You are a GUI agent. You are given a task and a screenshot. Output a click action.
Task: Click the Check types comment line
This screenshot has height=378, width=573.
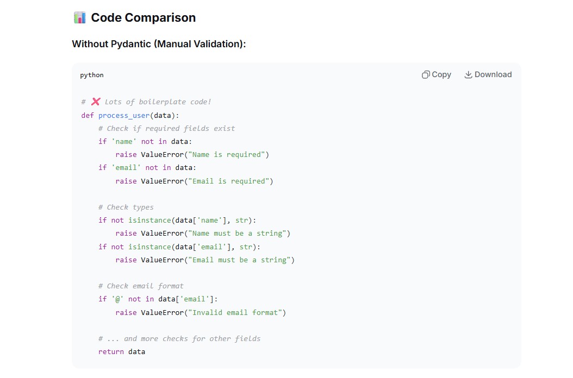[126, 207]
